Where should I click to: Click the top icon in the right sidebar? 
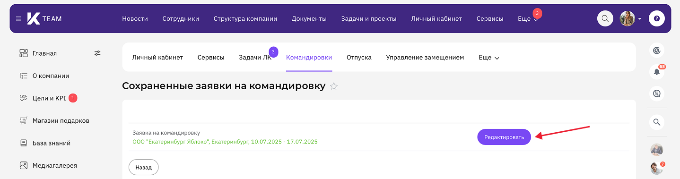tap(657, 50)
